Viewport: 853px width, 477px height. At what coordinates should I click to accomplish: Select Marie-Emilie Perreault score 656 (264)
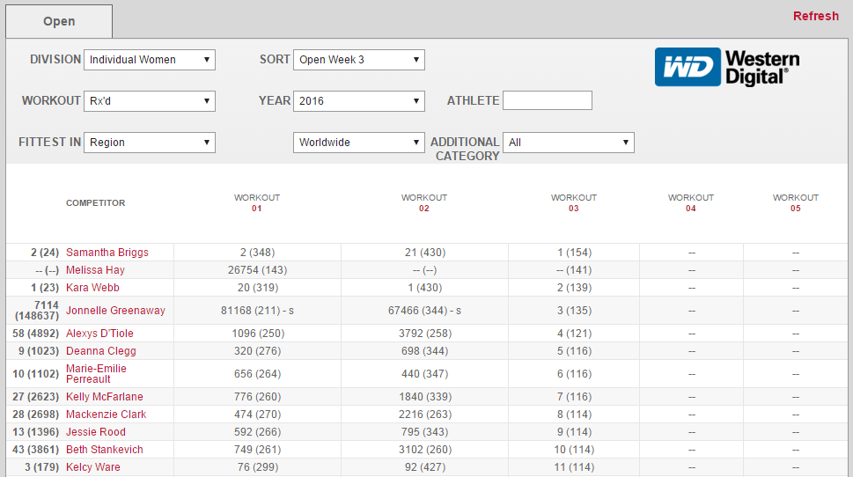click(257, 374)
